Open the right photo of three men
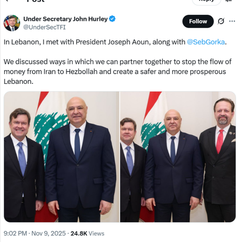 click(178, 157)
